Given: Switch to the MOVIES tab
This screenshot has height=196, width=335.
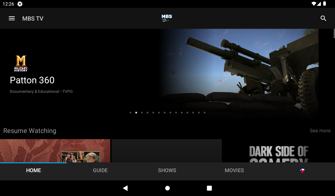Looking at the screenshot, I should pos(234,171).
